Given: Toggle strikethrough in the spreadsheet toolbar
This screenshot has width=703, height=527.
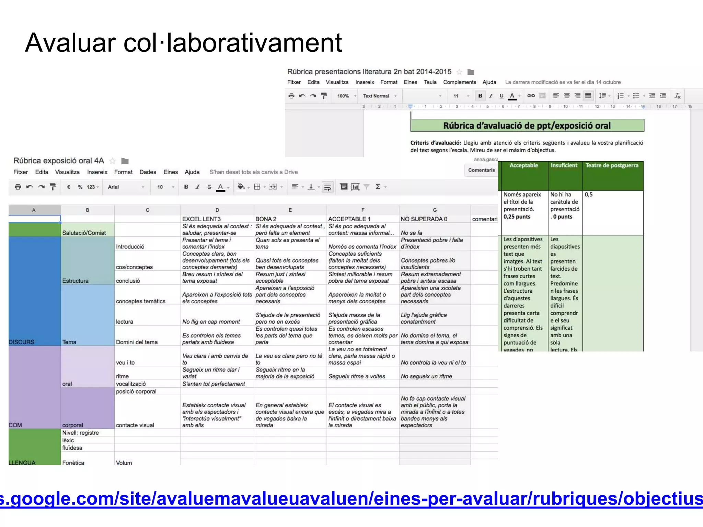Looking at the screenshot, I should (209, 187).
